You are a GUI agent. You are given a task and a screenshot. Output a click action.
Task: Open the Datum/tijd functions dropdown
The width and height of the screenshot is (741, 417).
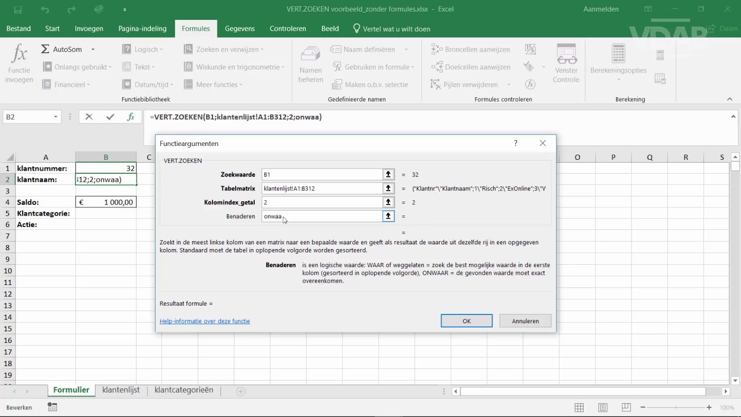click(x=147, y=85)
